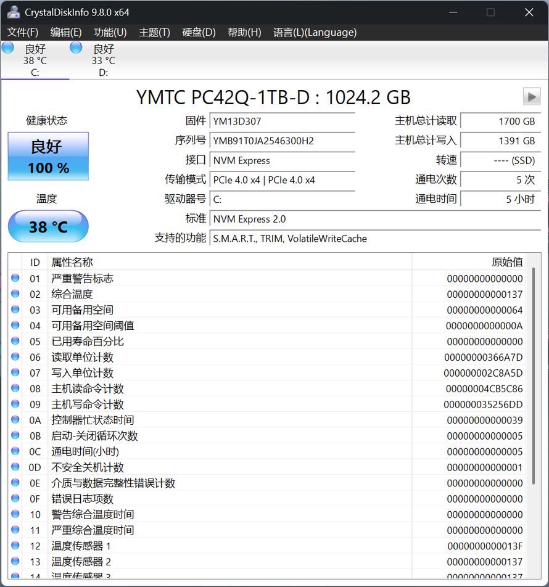Viewport: 549px width, 587px height.
Task: Switch to the D: drive tab
Action: tap(104, 60)
